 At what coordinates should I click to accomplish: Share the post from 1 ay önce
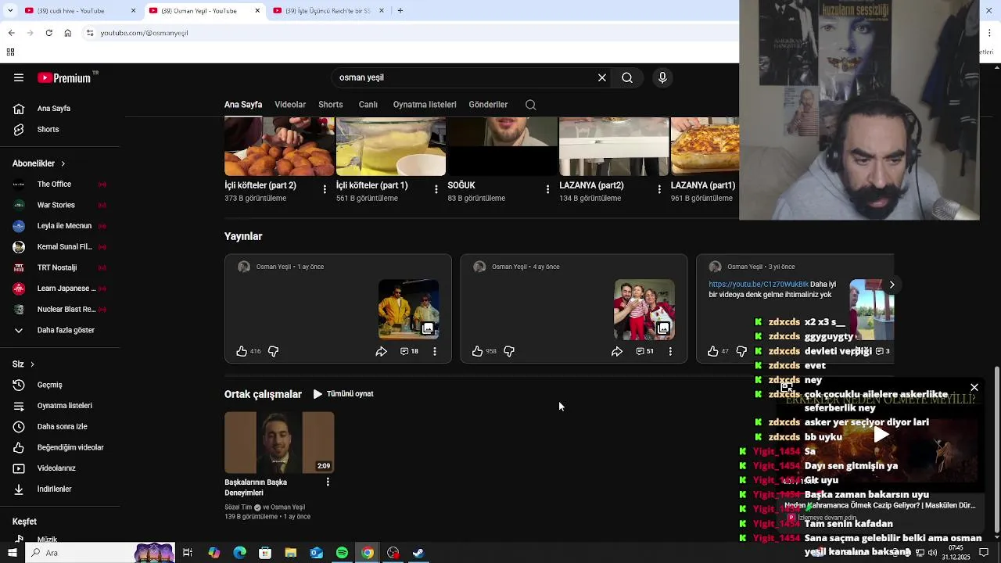pos(381,351)
